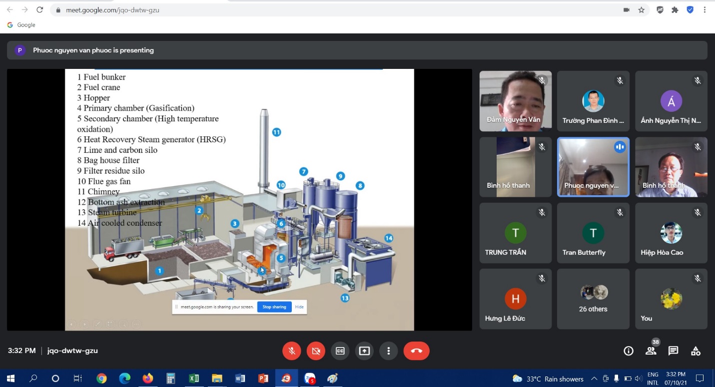Reload the Google Meet page

40,10
